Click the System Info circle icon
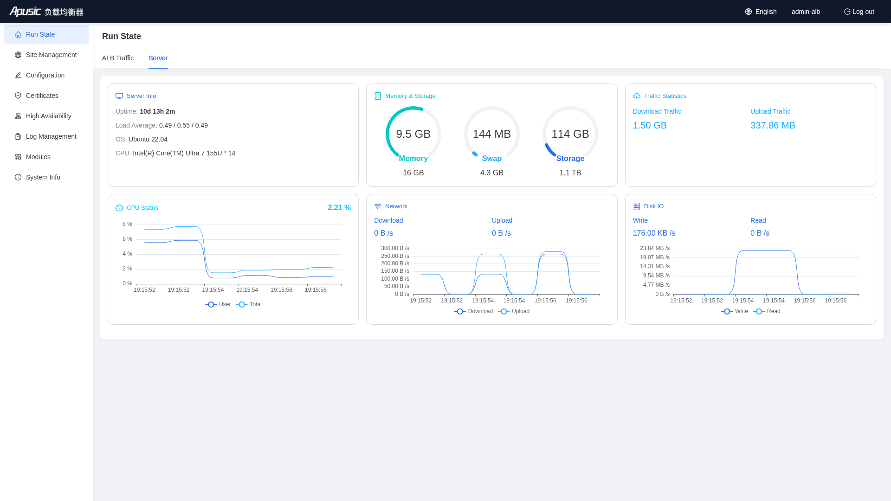This screenshot has height=501, width=891. pos(18,177)
